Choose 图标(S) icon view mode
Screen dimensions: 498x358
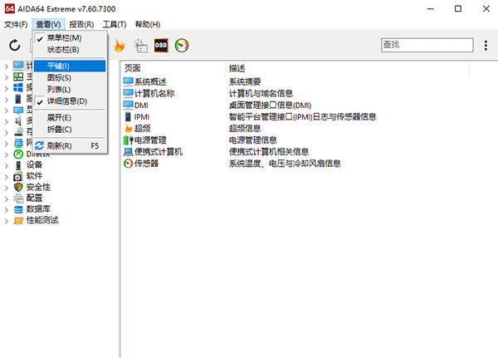70,78
